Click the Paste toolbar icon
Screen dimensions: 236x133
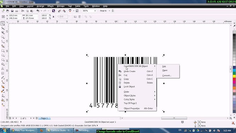coord(32,11)
